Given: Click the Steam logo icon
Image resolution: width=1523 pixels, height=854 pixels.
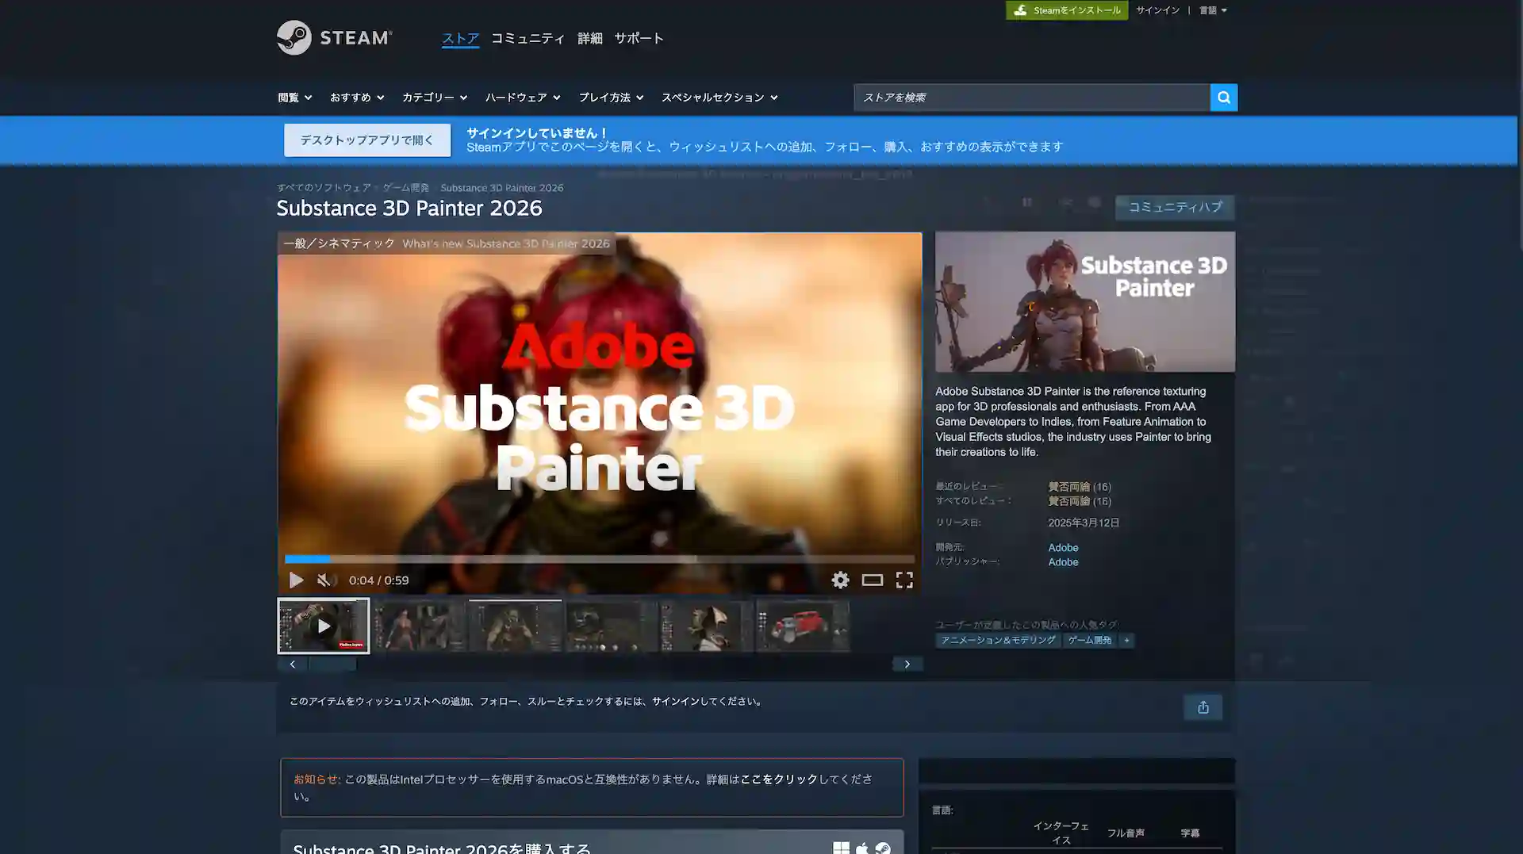Looking at the screenshot, I should pyautogui.click(x=294, y=37).
